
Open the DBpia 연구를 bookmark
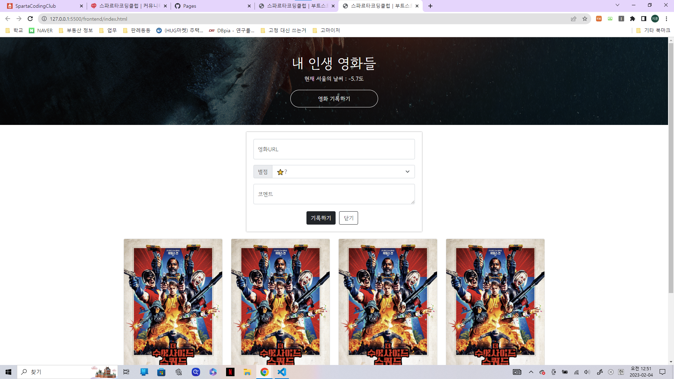232,31
